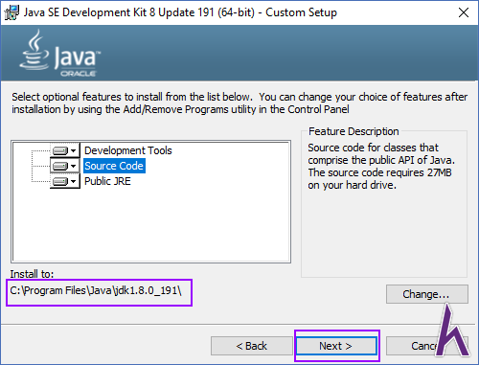Select the Source Code feature row

pos(114,166)
